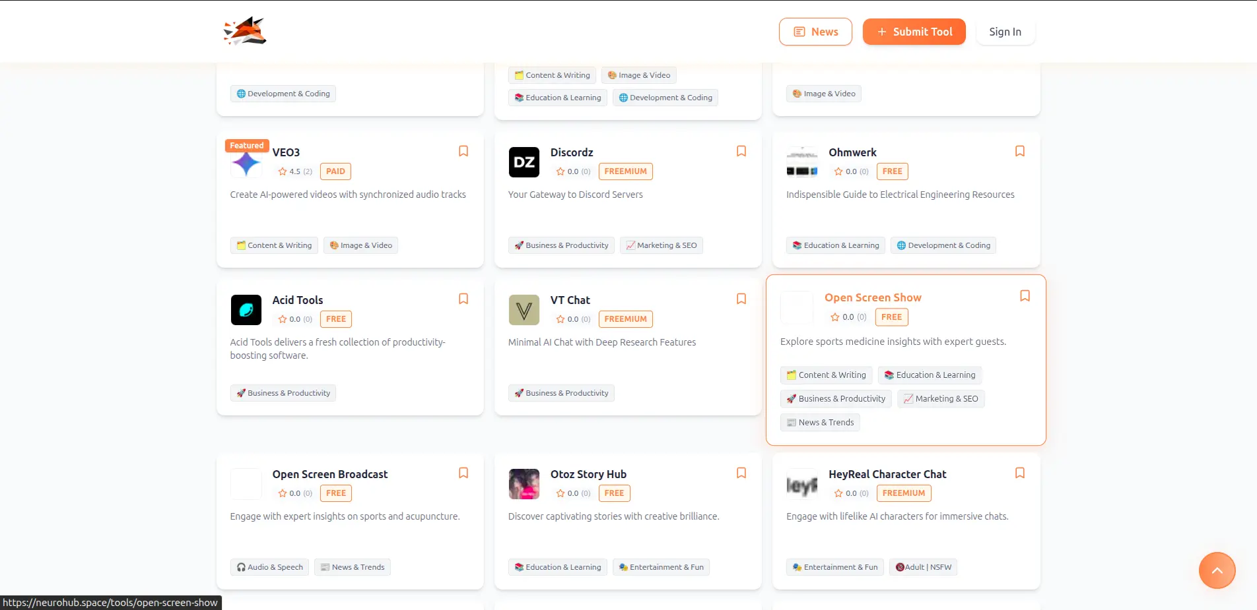The image size is (1257, 610).
Task: Bookmark the VT Chat tool
Action: [x=741, y=299]
